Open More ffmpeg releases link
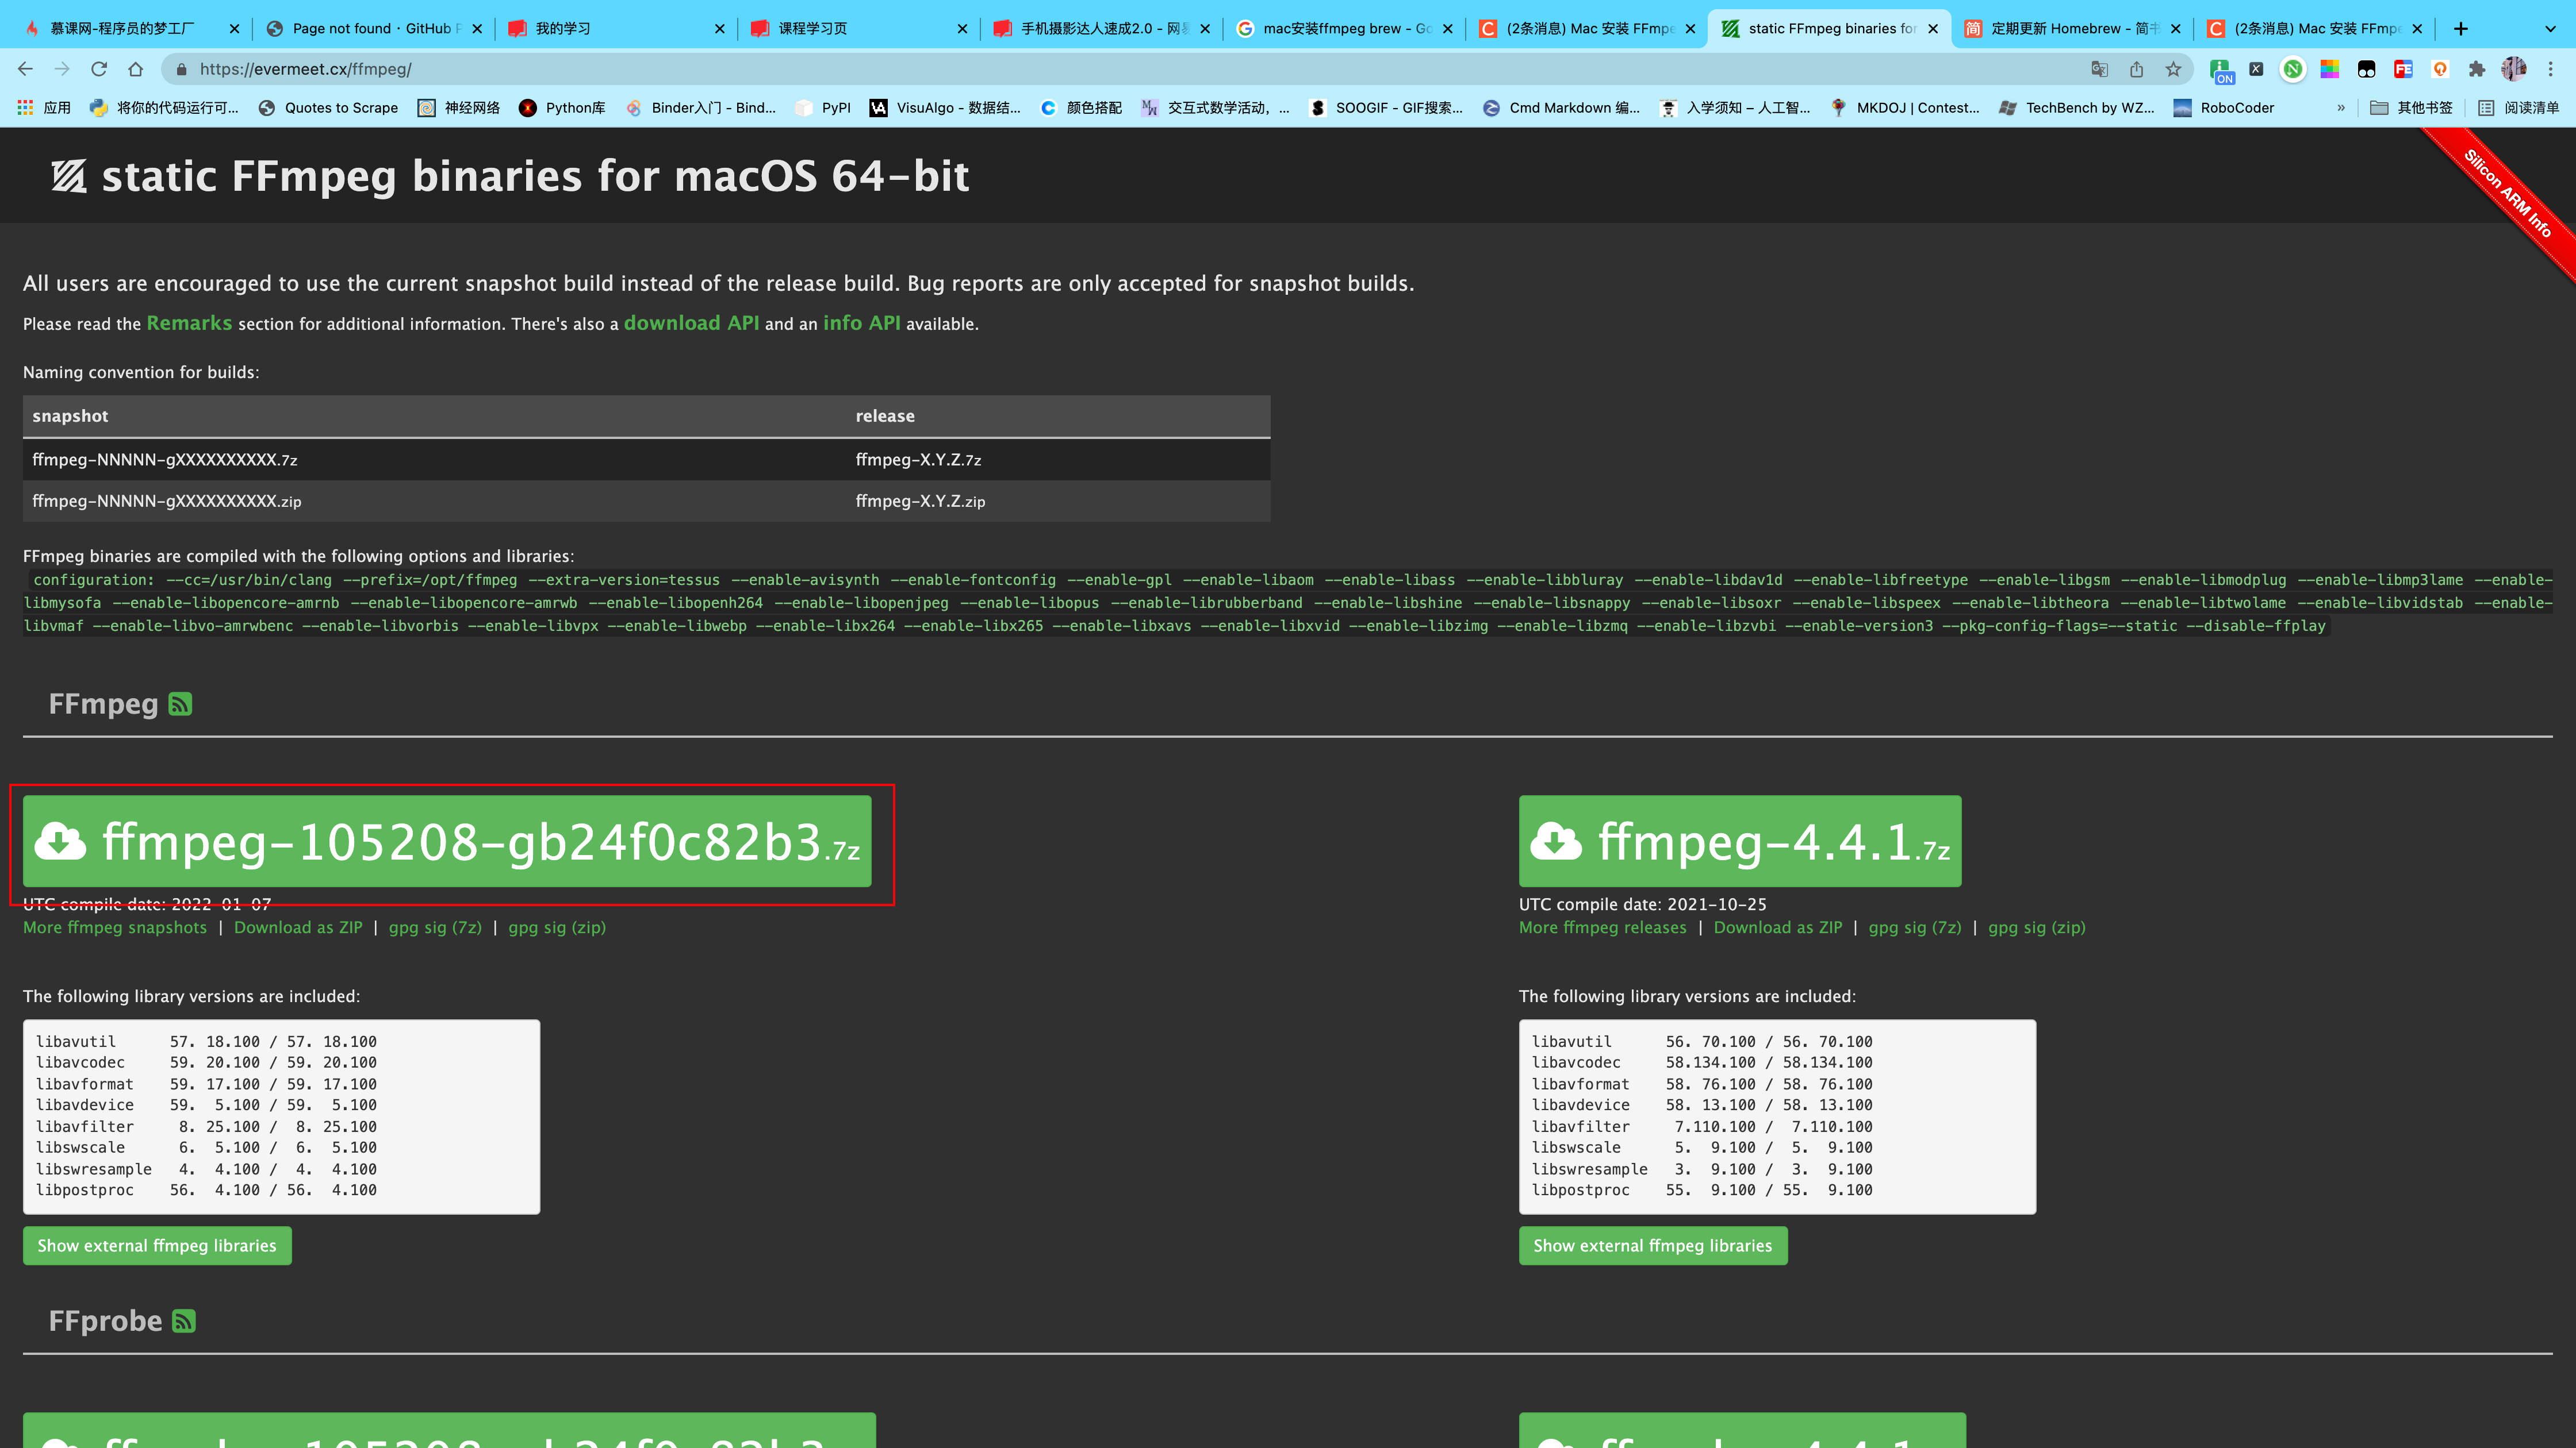 1602,927
